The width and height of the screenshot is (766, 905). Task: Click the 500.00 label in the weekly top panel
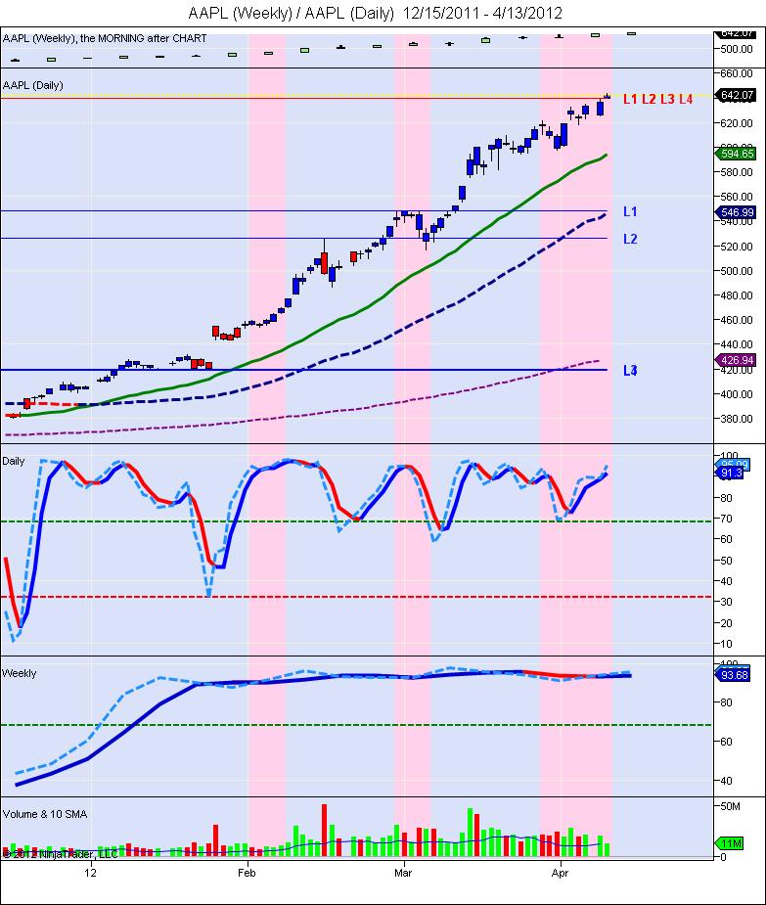pos(736,49)
